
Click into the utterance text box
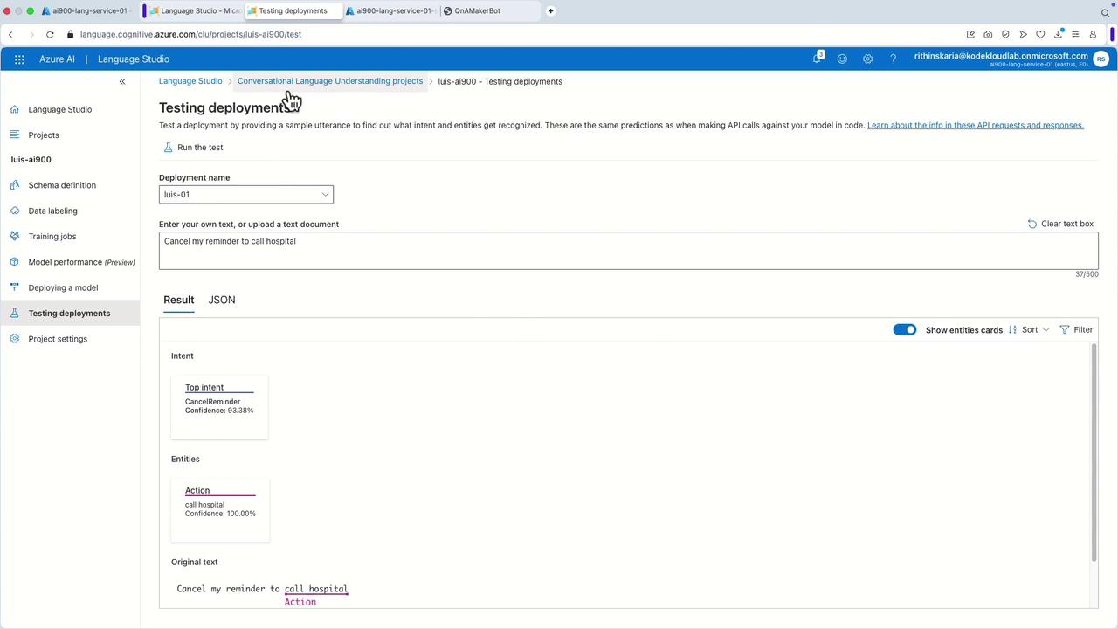[629, 251]
